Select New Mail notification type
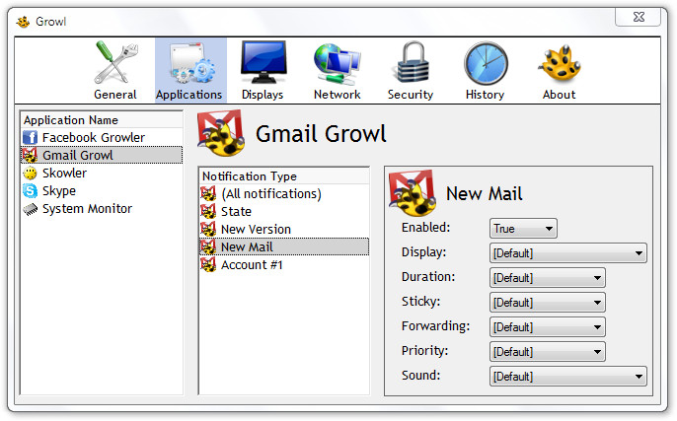 pos(284,247)
